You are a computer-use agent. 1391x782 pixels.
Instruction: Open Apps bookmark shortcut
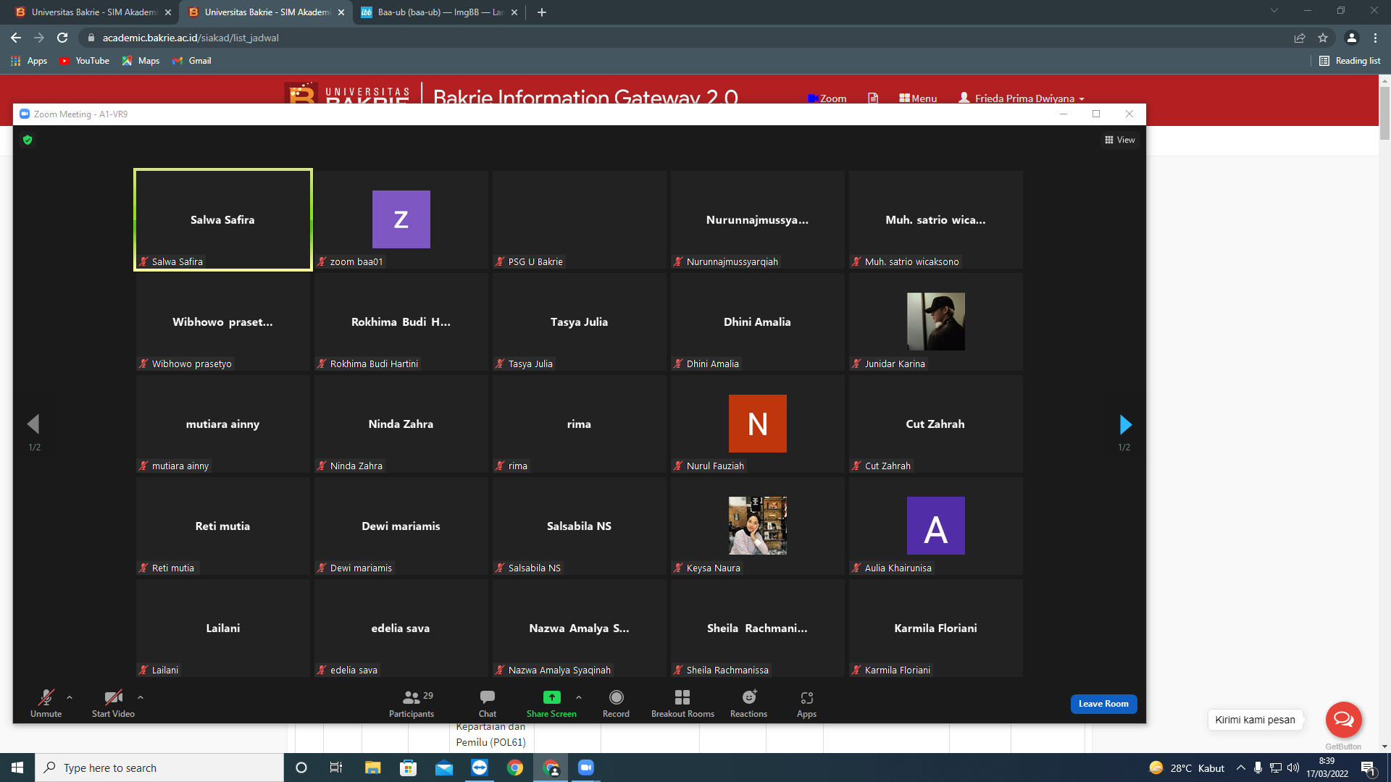point(29,61)
